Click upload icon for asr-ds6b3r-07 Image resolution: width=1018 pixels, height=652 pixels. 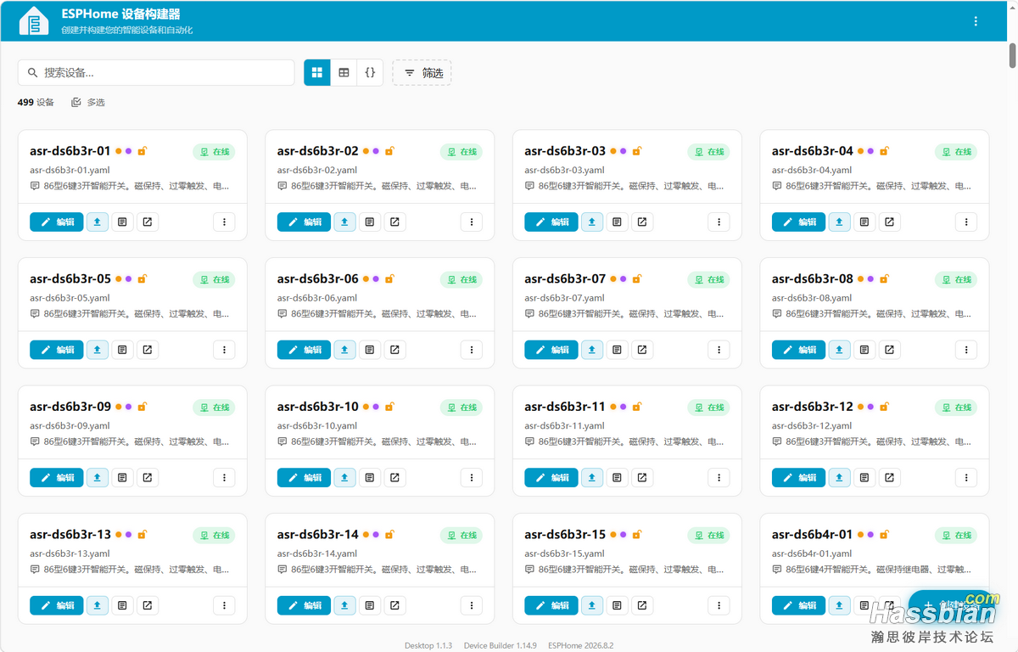click(x=592, y=350)
